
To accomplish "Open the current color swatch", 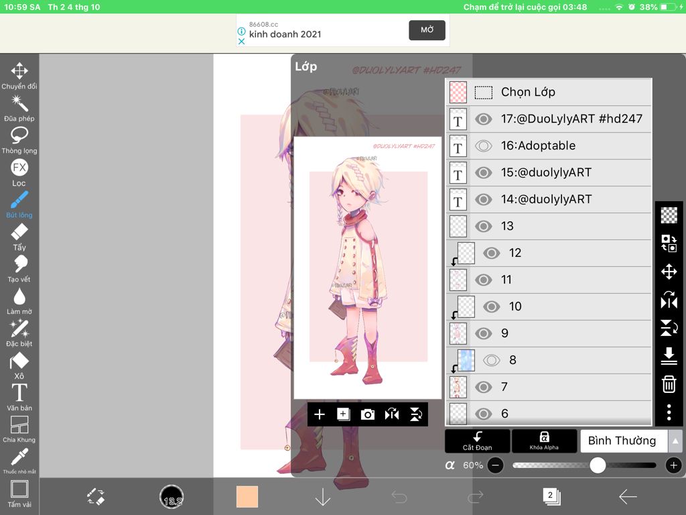I will (x=247, y=497).
